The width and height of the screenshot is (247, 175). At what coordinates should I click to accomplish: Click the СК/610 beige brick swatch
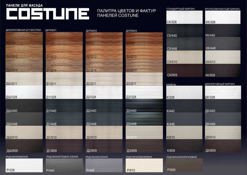[184, 57]
